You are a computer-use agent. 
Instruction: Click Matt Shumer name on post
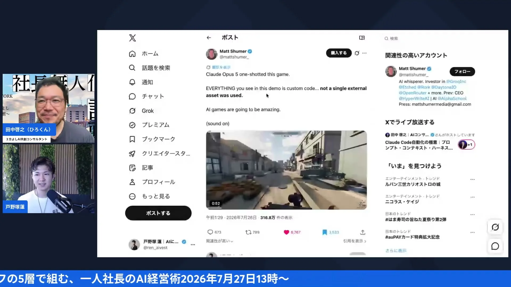[233, 51]
